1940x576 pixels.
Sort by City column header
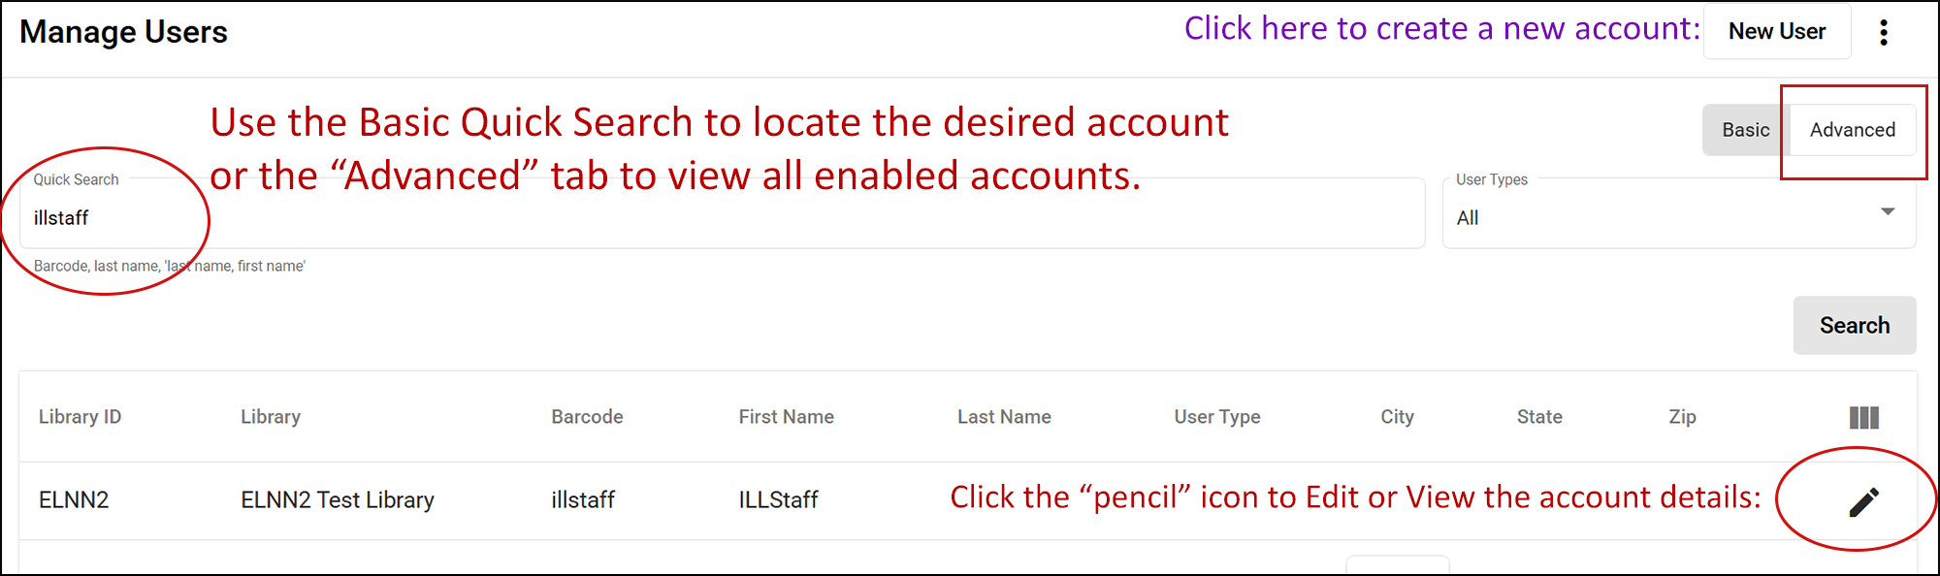point(1397,417)
